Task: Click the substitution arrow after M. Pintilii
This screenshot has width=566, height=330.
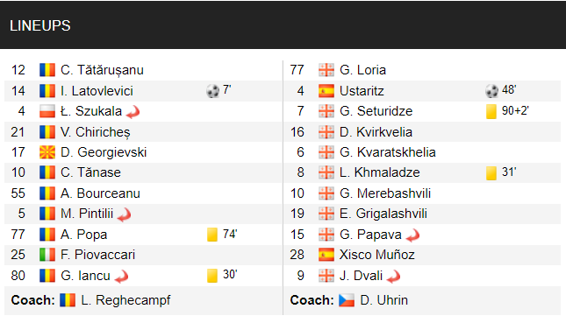Action: point(125,214)
